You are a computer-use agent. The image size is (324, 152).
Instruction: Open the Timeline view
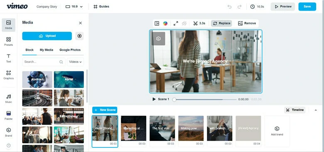(295, 110)
